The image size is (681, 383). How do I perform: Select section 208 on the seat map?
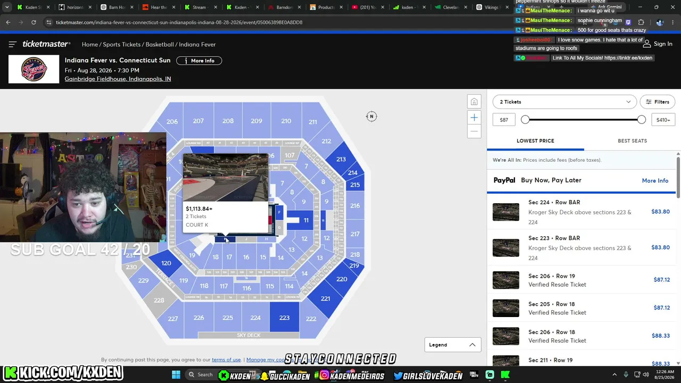(x=228, y=121)
